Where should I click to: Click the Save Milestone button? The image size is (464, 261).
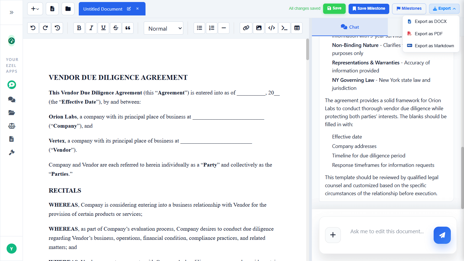point(369,9)
